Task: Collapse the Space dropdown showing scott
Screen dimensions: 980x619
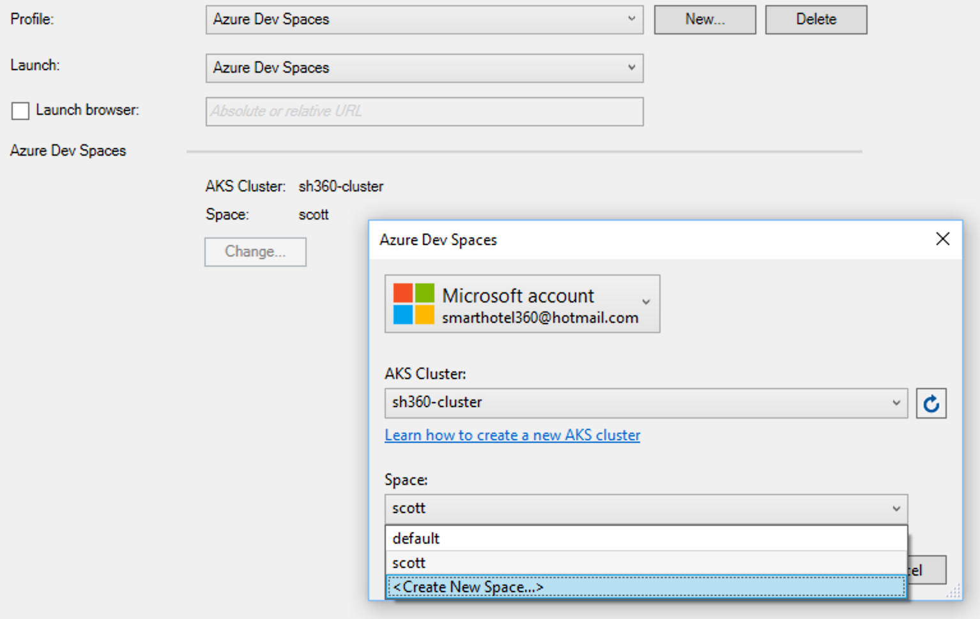Action: [646, 509]
